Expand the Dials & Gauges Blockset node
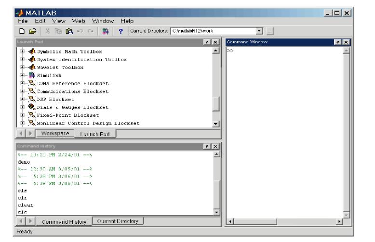Viewport: 375px width, 242px height. tap(23, 107)
